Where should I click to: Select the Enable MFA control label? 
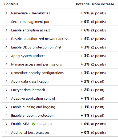click(x=20, y=124)
